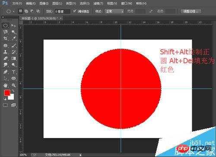Click inside the red circle on canvas
Screen dimensions: 216x157
(121, 89)
